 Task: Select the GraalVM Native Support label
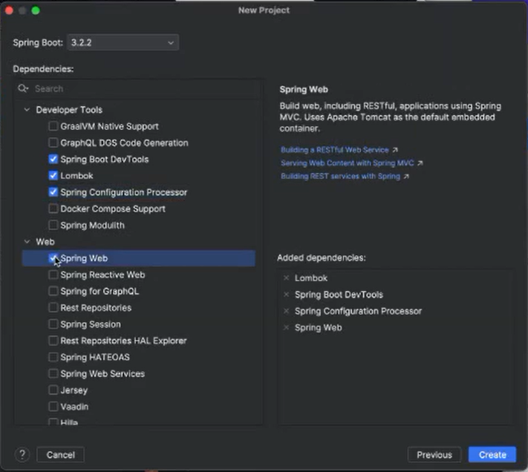[109, 126]
